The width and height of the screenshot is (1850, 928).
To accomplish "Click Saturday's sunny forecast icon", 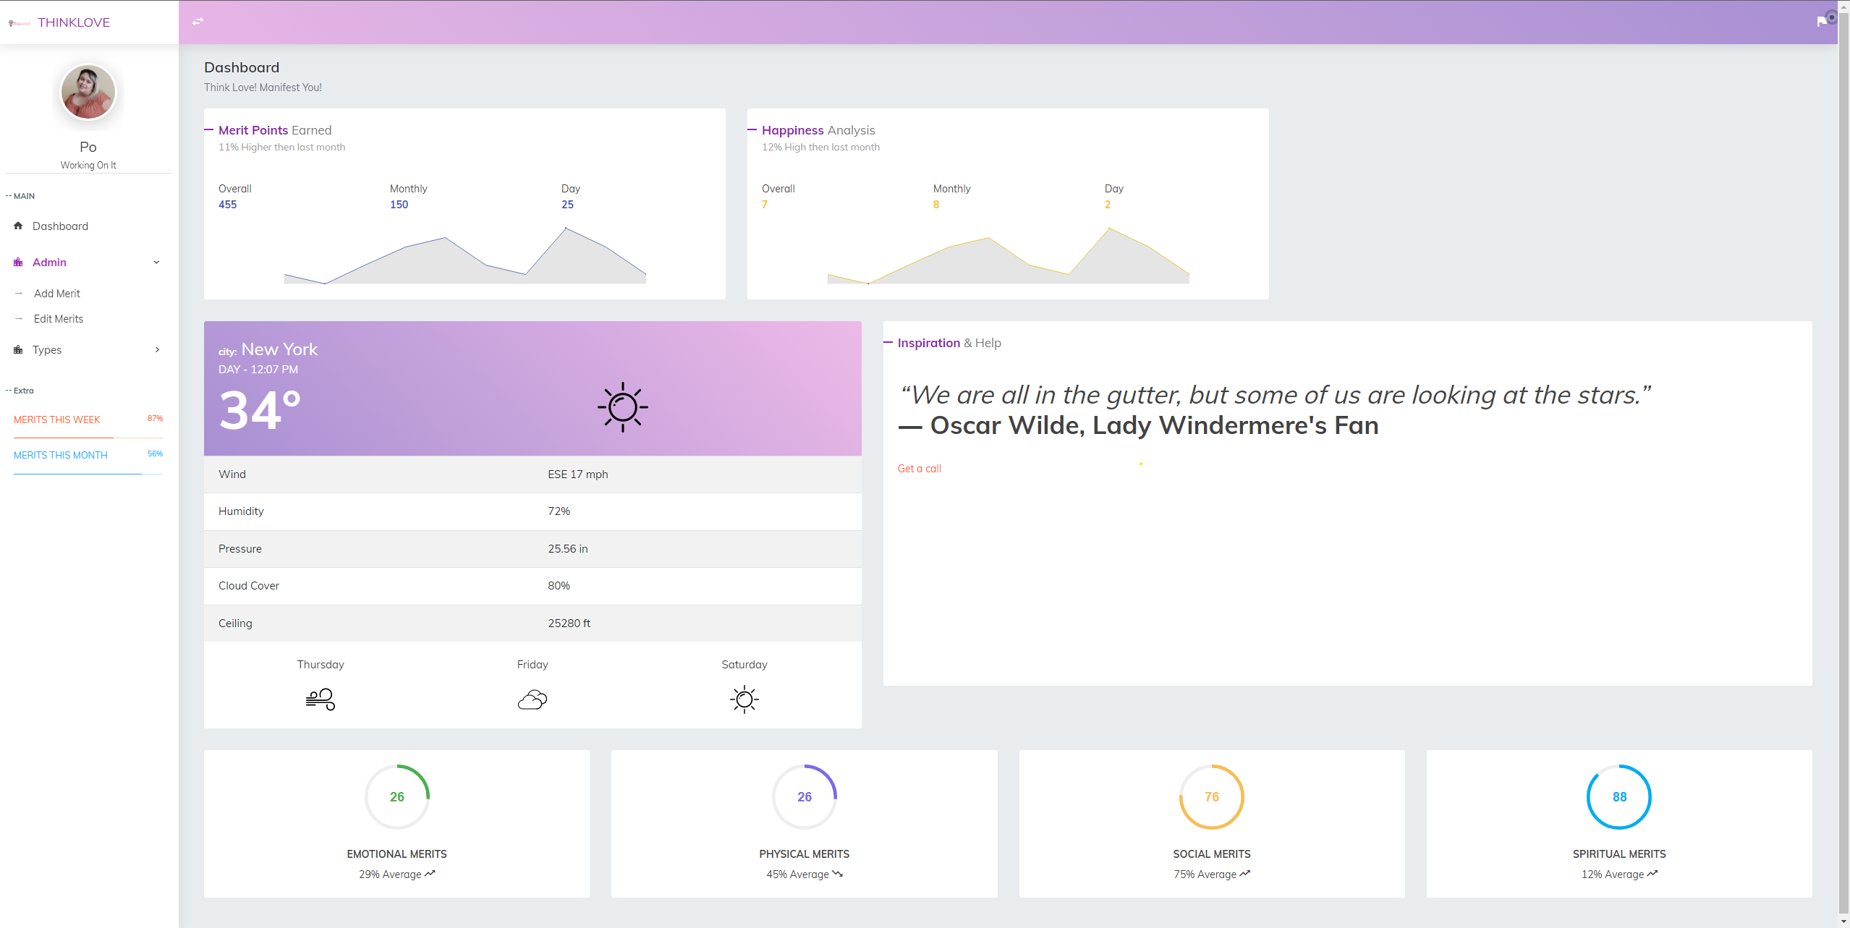I will 744,699.
